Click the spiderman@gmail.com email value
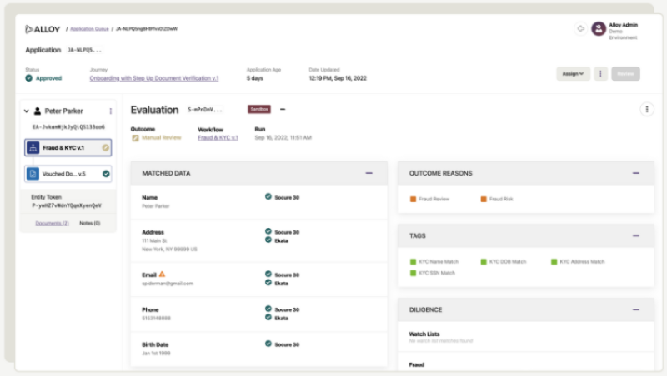 [x=168, y=284]
